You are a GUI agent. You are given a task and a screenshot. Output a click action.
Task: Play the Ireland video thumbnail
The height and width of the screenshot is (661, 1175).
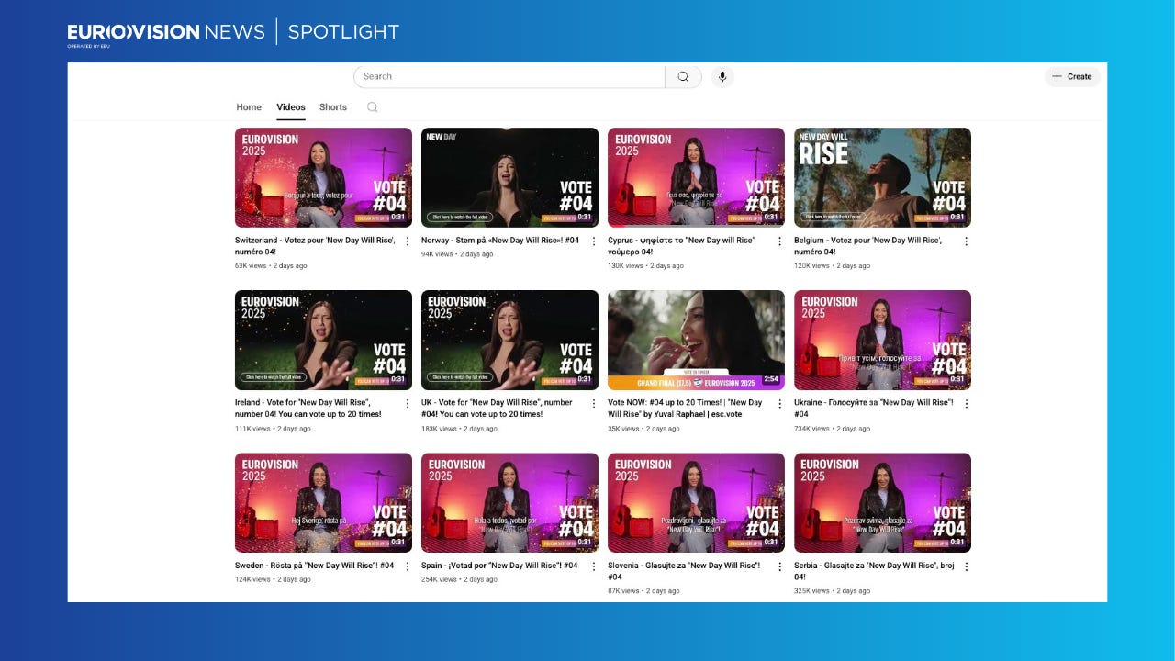pyautogui.click(x=323, y=340)
